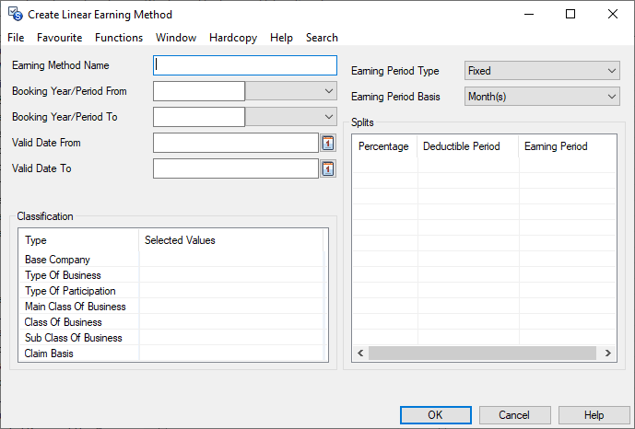Click the Valid Date From text field
The height and width of the screenshot is (429, 635).
point(236,143)
